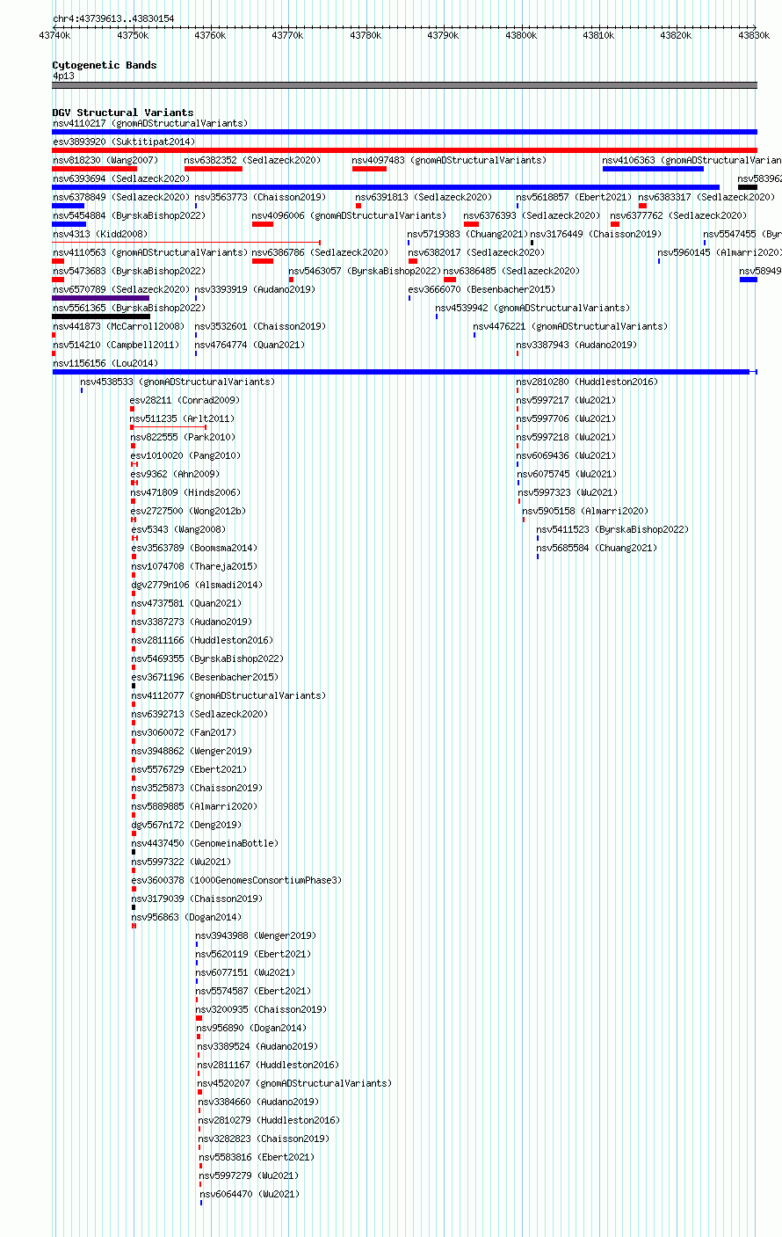The height and width of the screenshot is (1237, 782).
Task: Select nsv3176449 (Chaisson2019) label
Action: click(x=596, y=234)
